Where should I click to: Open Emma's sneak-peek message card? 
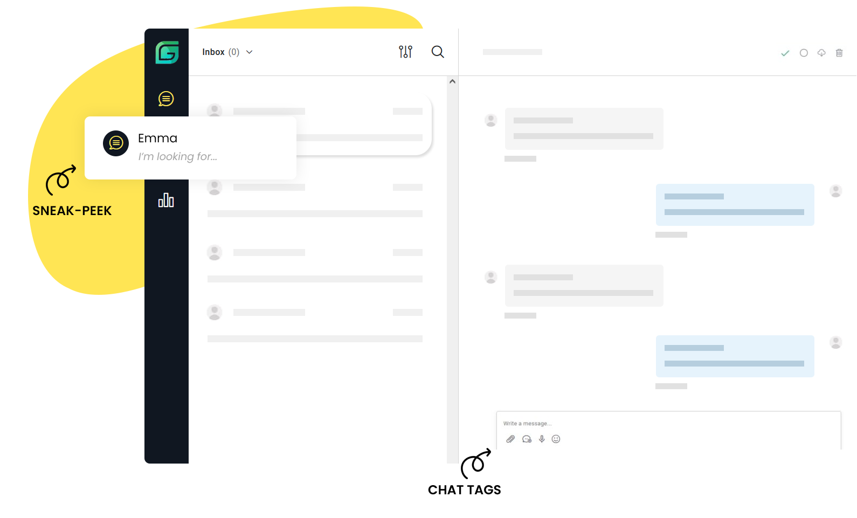[190, 148]
